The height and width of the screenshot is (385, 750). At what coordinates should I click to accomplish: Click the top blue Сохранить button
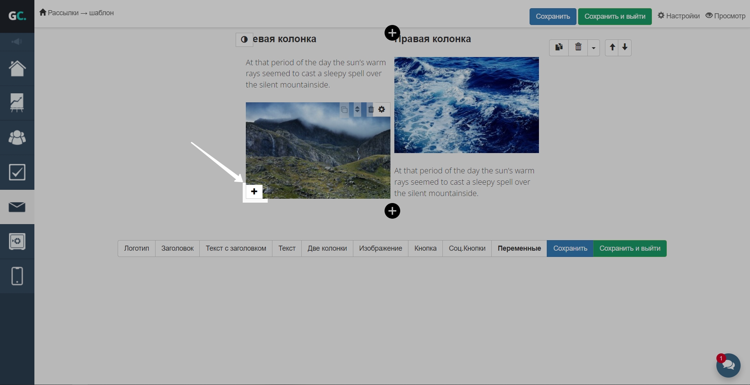click(553, 16)
